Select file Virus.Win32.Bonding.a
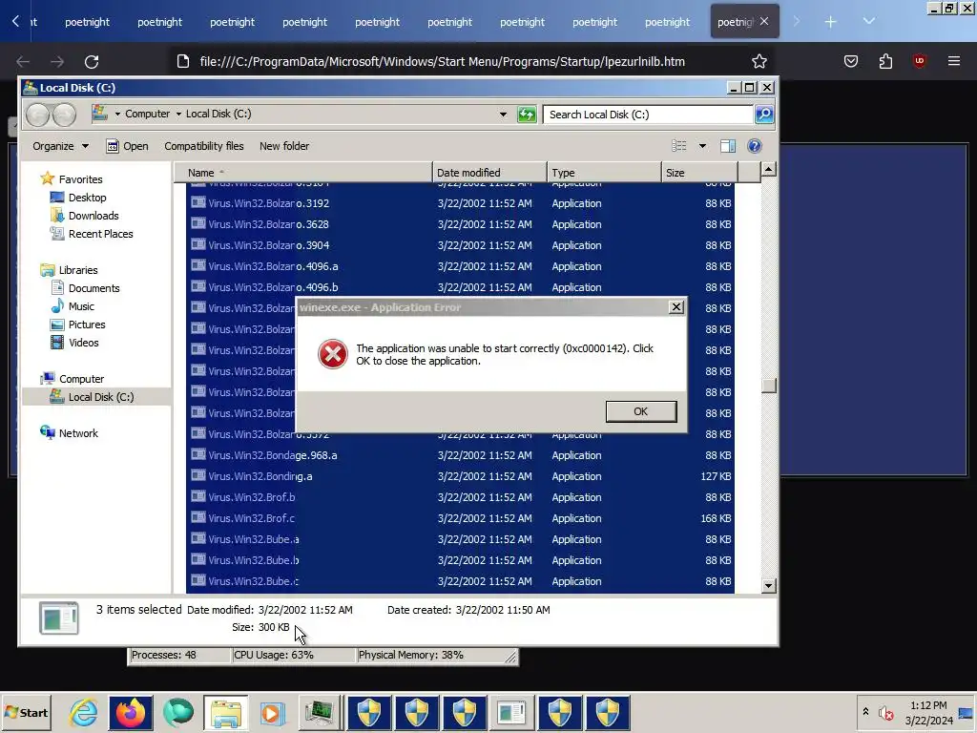The image size is (977, 733). pyautogui.click(x=461, y=476)
